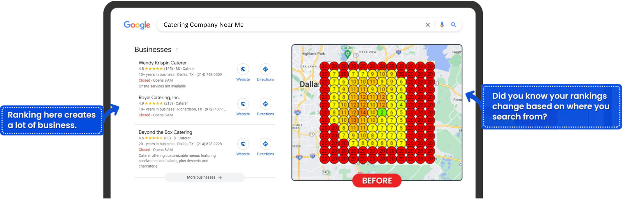
Task: Click Wendy Krispin Caterer's Website globe icon
Action: coord(243,69)
